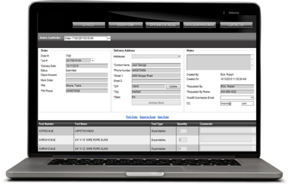Click the Welcome text in header
The image size is (288, 185).
pyautogui.click(x=234, y=13)
